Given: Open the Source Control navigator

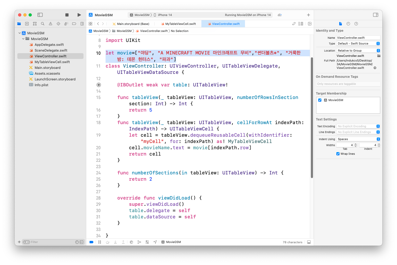Looking at the screenshot, I should [x=27, y=24].
